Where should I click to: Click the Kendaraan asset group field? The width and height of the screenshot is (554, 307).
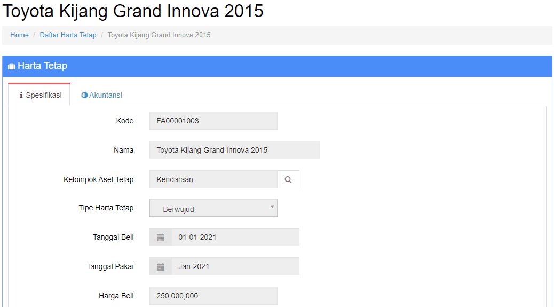point(214,179)
